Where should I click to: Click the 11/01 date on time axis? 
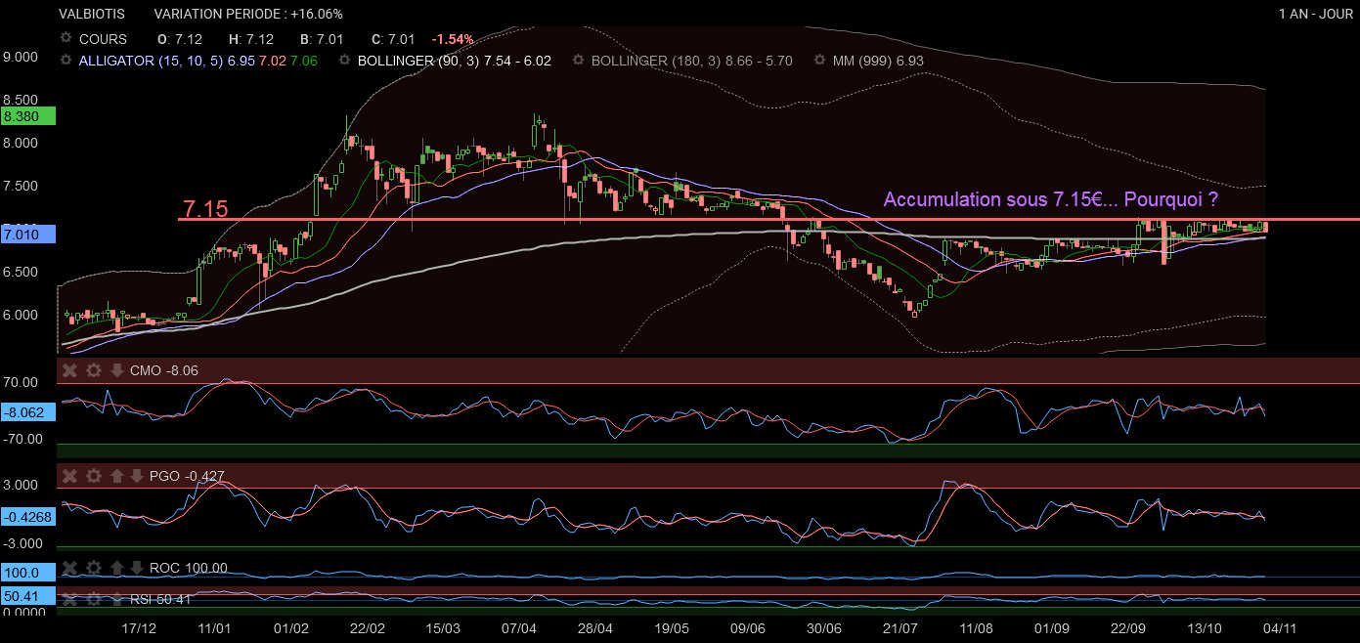[214, 628]
